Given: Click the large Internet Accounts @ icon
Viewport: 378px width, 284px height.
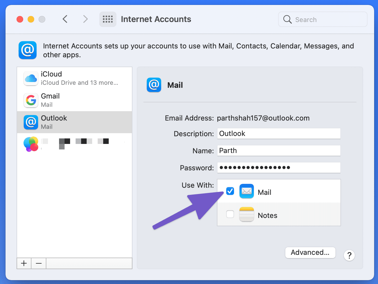Looking at the screenshot, I should tap(28, 50).
